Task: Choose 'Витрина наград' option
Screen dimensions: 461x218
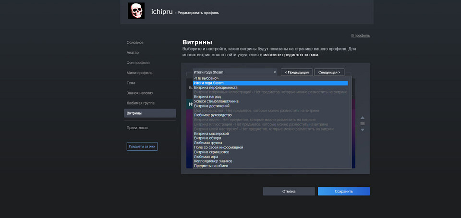Action: pyautogui.click(x=270, y=97)
